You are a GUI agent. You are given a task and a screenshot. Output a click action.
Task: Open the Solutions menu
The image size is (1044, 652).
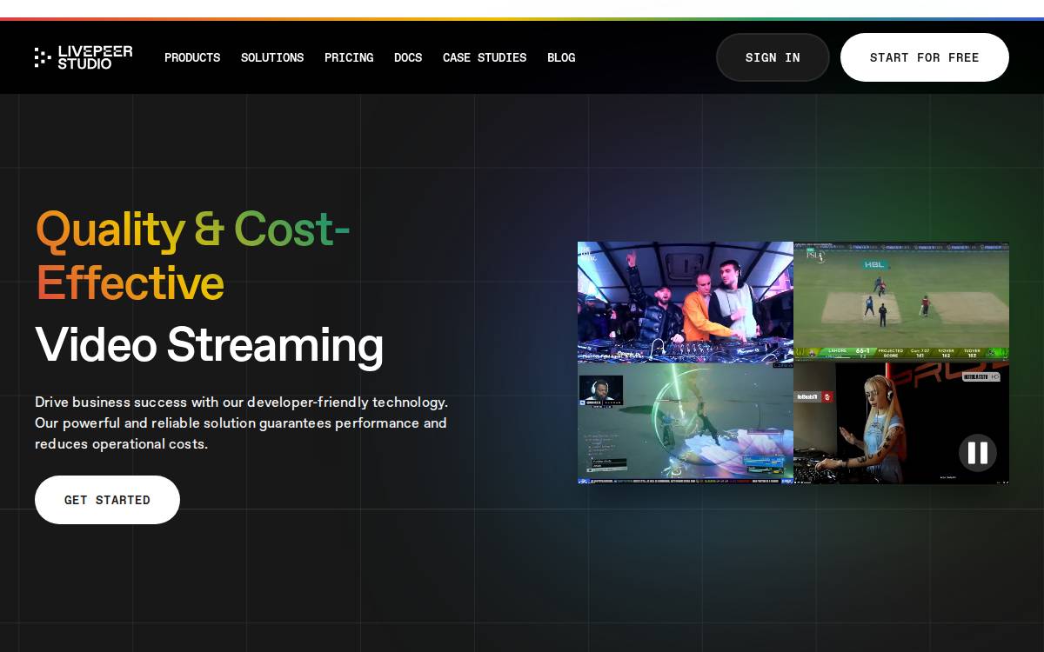tap(272, 57)
